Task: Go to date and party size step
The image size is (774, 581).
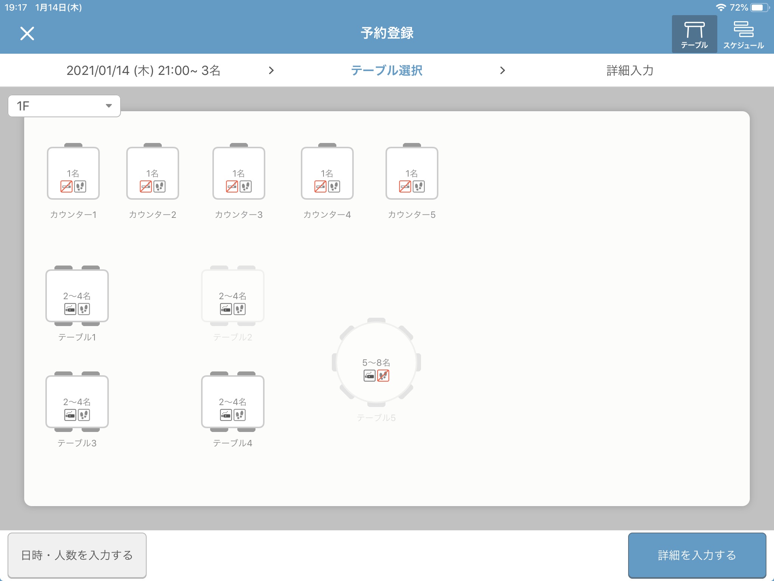Action: [x=143, y=70]
